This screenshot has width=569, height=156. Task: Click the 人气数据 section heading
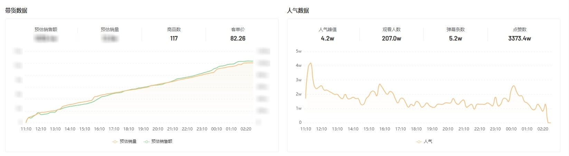[x=298, y=11]
